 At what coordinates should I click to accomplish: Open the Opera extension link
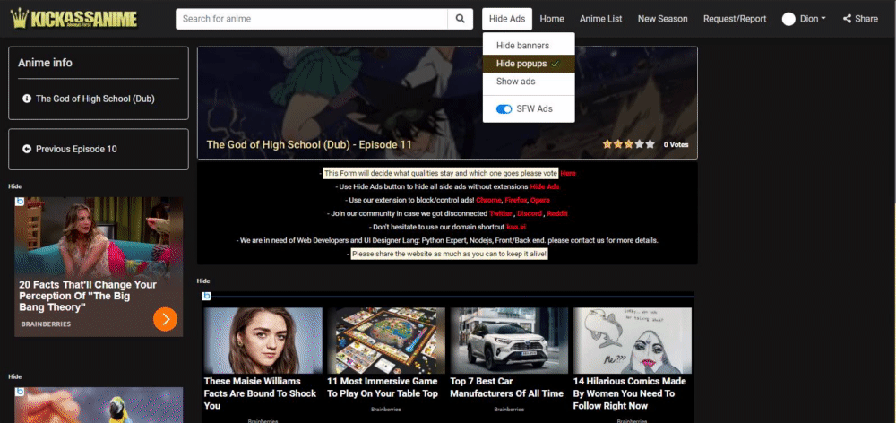click(540, 200)
